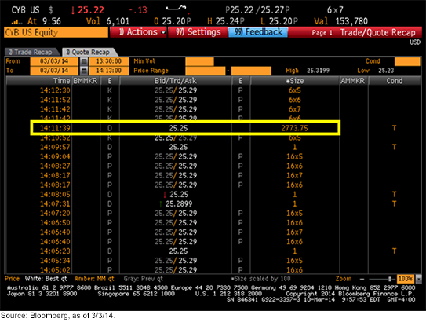Click the Low value 25.23

point(386,71)
